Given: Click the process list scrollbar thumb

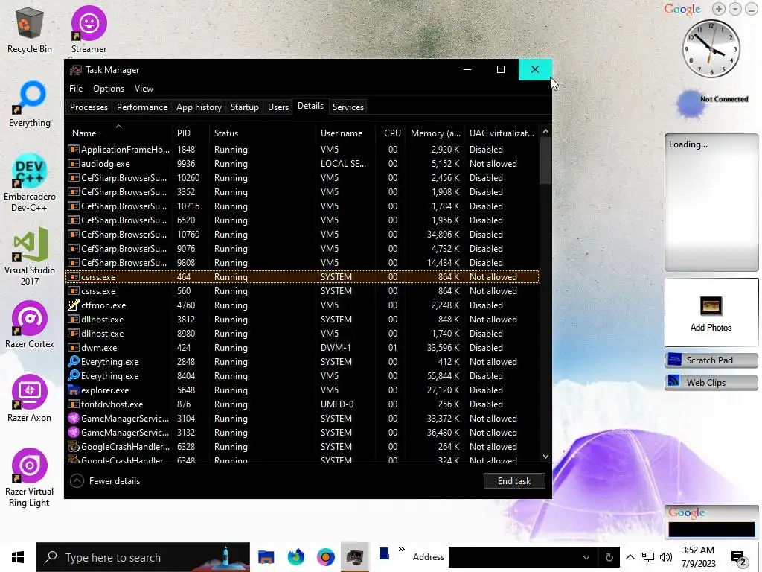Looking at the screenshot, I should (545, 160).
